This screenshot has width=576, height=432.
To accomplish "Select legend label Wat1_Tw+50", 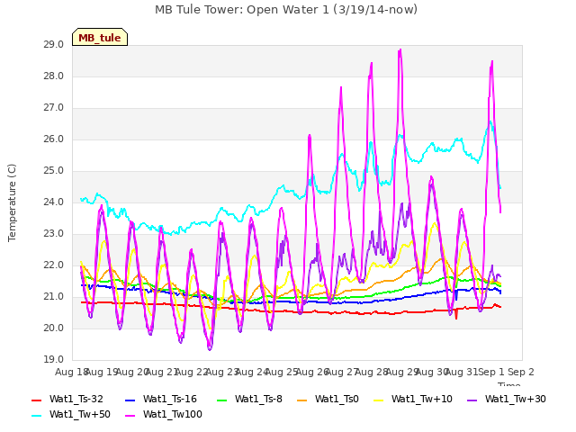I will tap(80, 415).
